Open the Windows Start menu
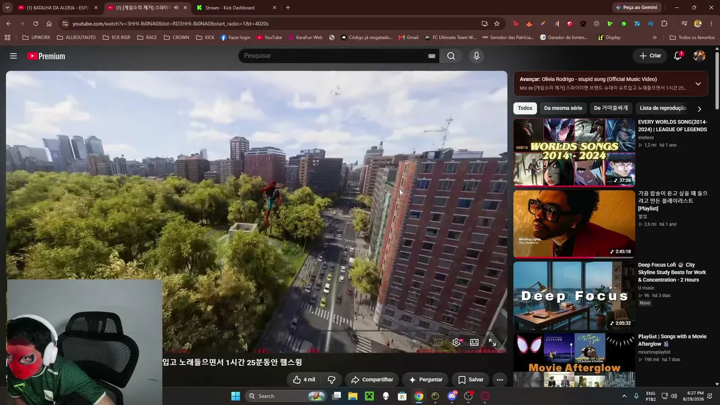The width and height of the screenshot is (720, 405). pos(236,396)
